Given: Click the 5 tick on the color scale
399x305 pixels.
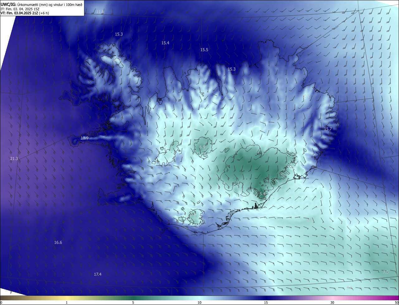Looking at the screenshot, I should (133, 303).
